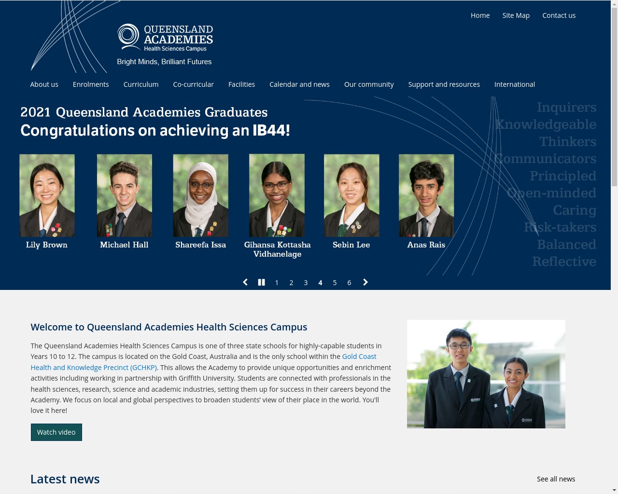Open Facilities menu

[241, 84]
